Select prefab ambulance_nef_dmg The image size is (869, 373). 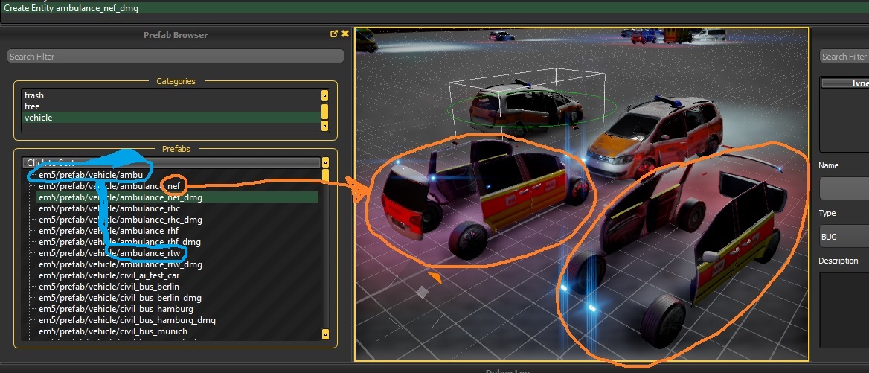coord(177,197)
